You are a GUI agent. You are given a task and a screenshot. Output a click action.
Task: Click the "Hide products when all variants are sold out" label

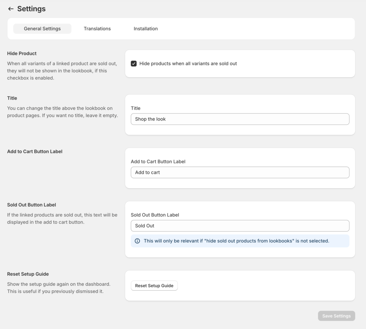click(188, 64)
